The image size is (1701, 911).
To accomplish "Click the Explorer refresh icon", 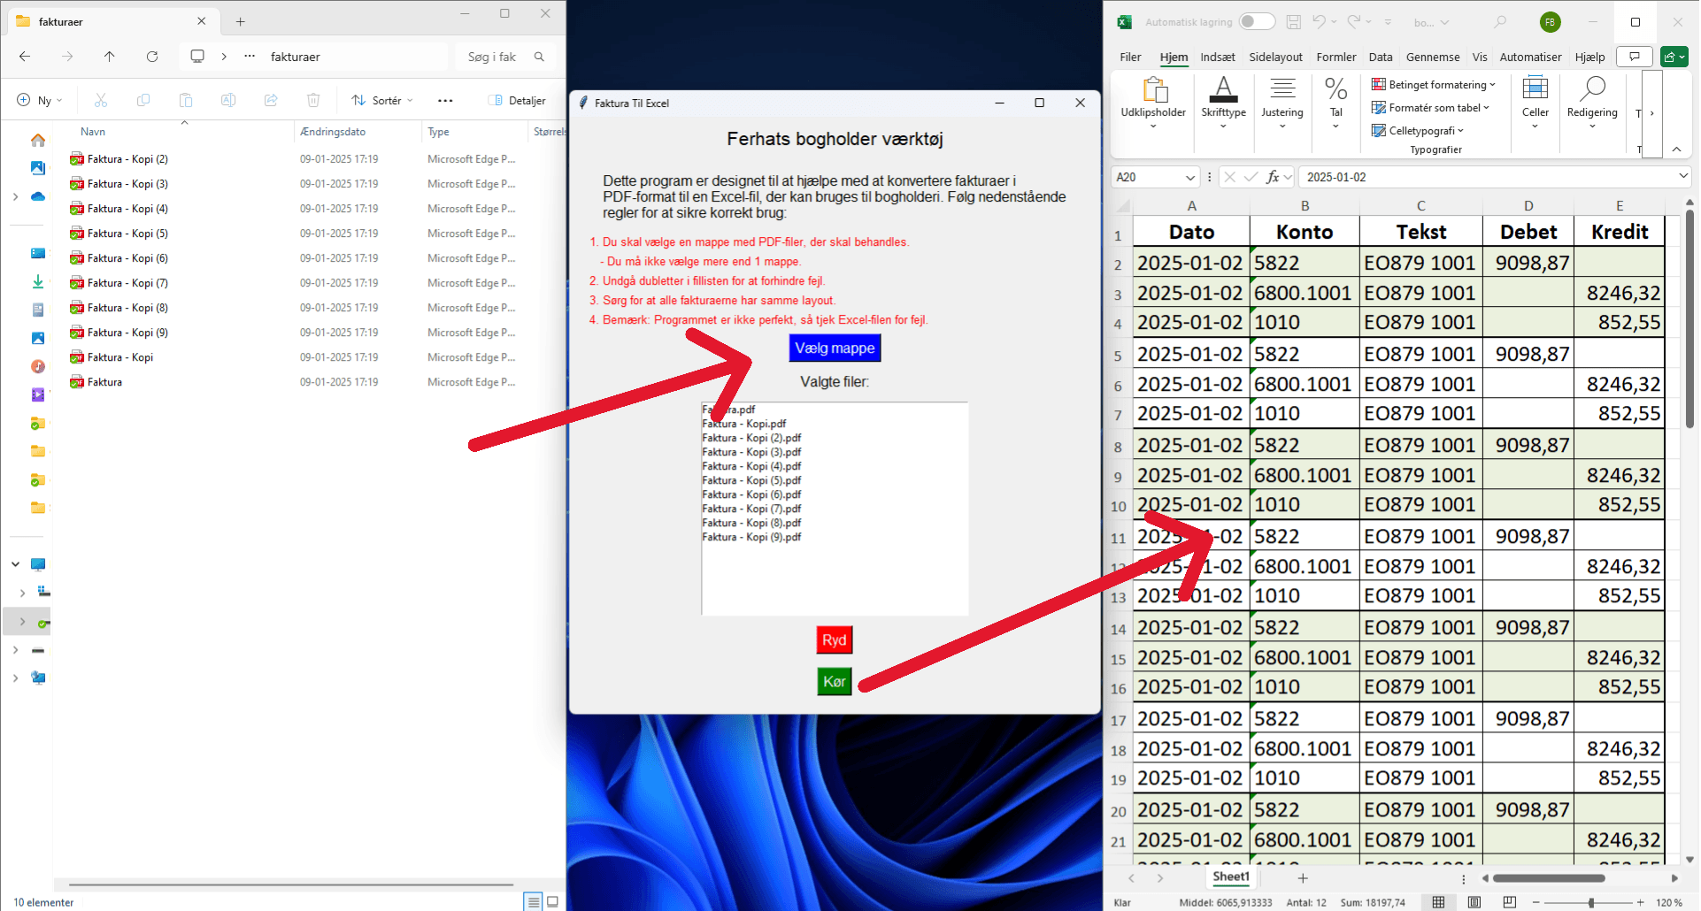I will click(152, 57).
